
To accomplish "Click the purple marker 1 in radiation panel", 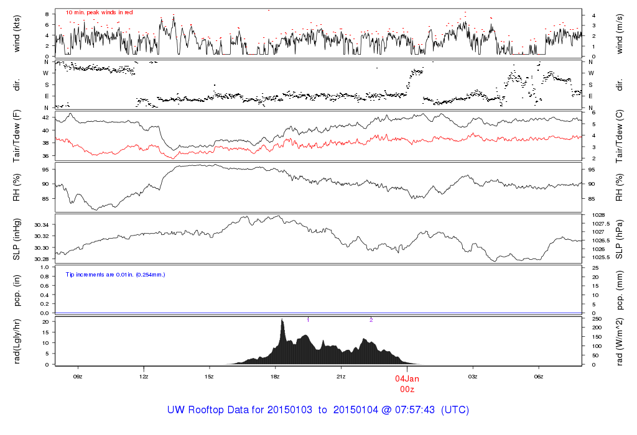I will (308, 320).
